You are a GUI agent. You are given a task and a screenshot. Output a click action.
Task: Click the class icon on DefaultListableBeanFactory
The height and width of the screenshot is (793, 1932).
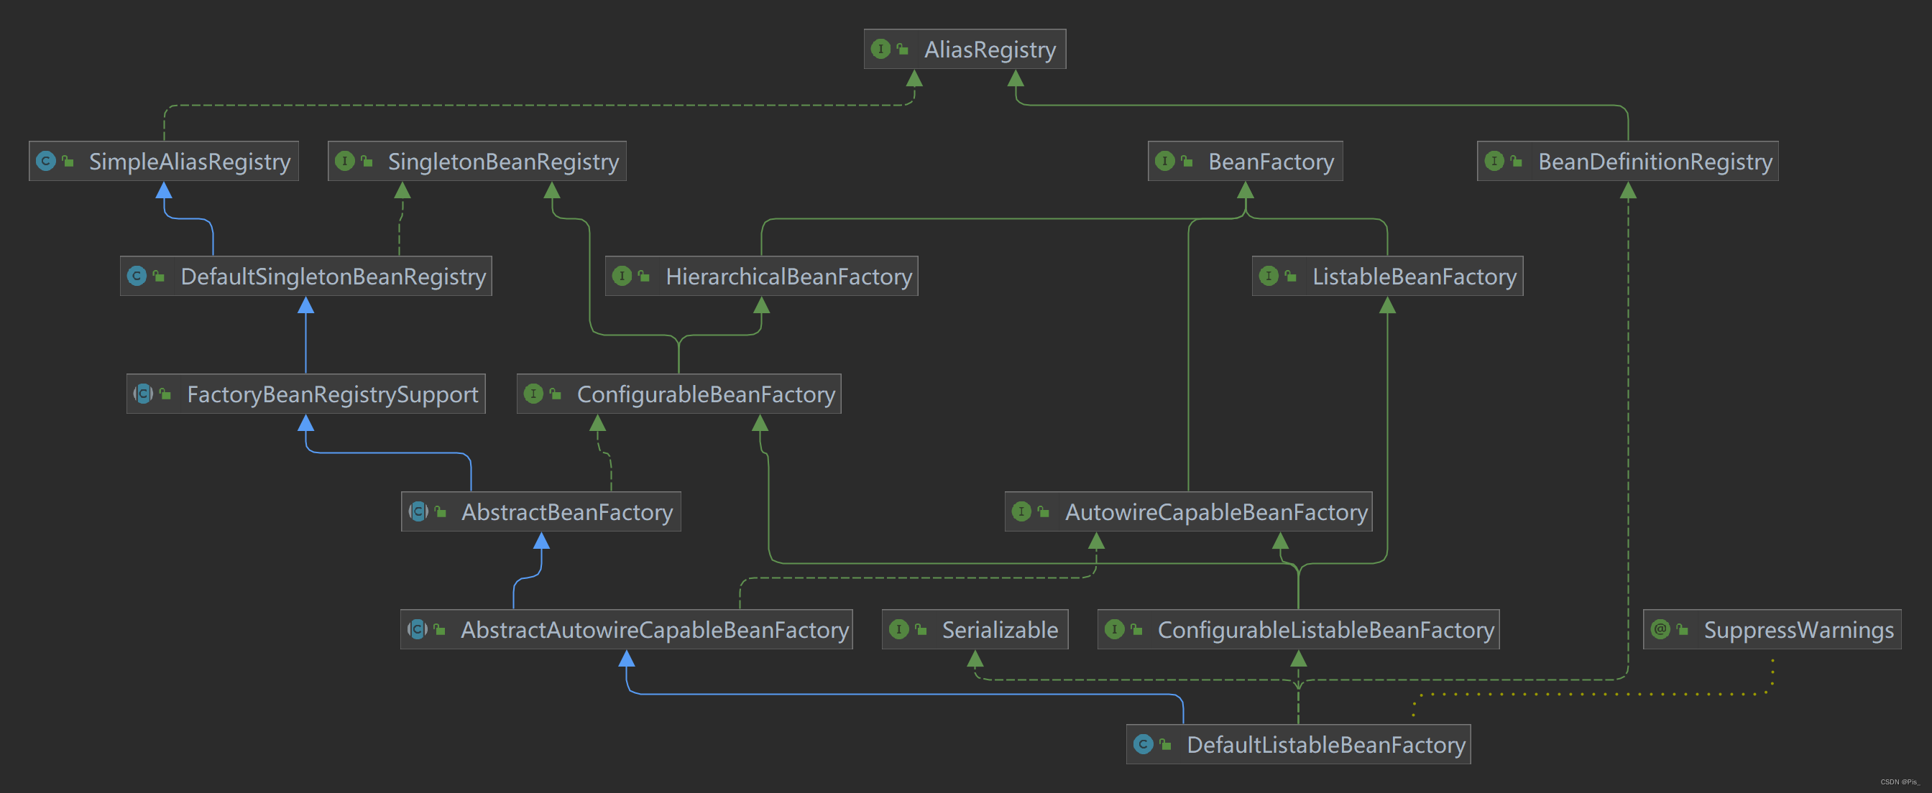[1143, 744]
